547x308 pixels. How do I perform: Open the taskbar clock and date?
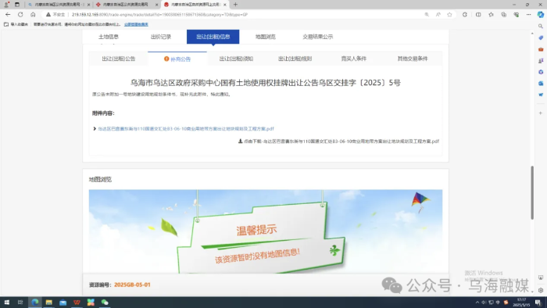[x=521, y=303]
